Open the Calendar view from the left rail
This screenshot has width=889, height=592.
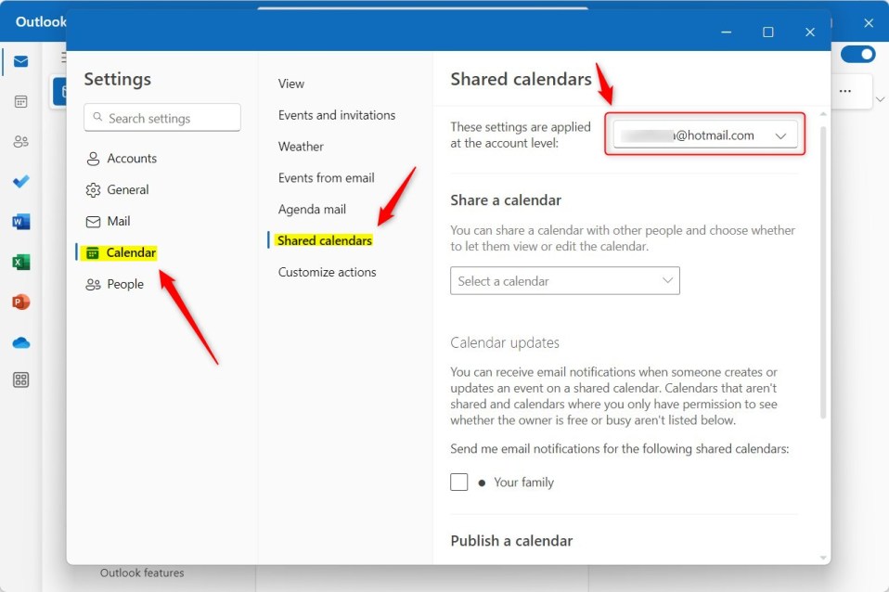(x=20, y=101)
